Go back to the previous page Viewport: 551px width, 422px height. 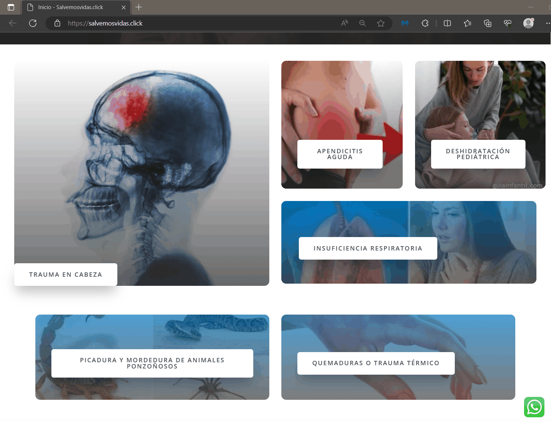coord(13,23)
